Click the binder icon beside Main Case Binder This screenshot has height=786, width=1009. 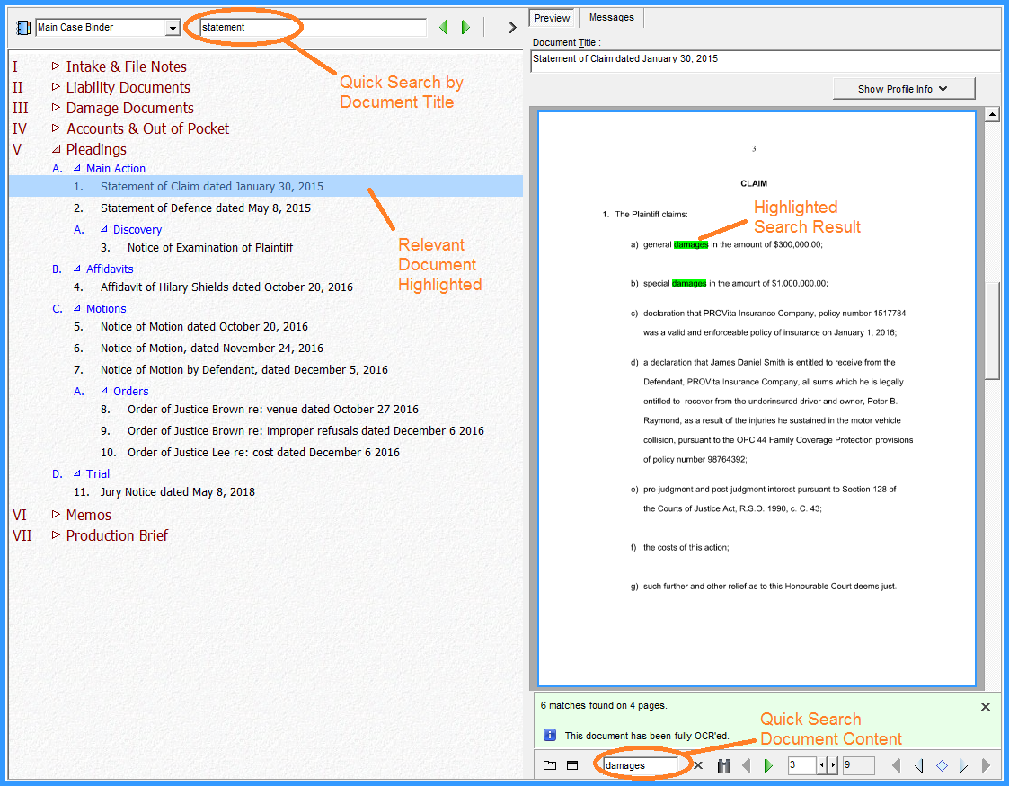click(x=23, y=28)
